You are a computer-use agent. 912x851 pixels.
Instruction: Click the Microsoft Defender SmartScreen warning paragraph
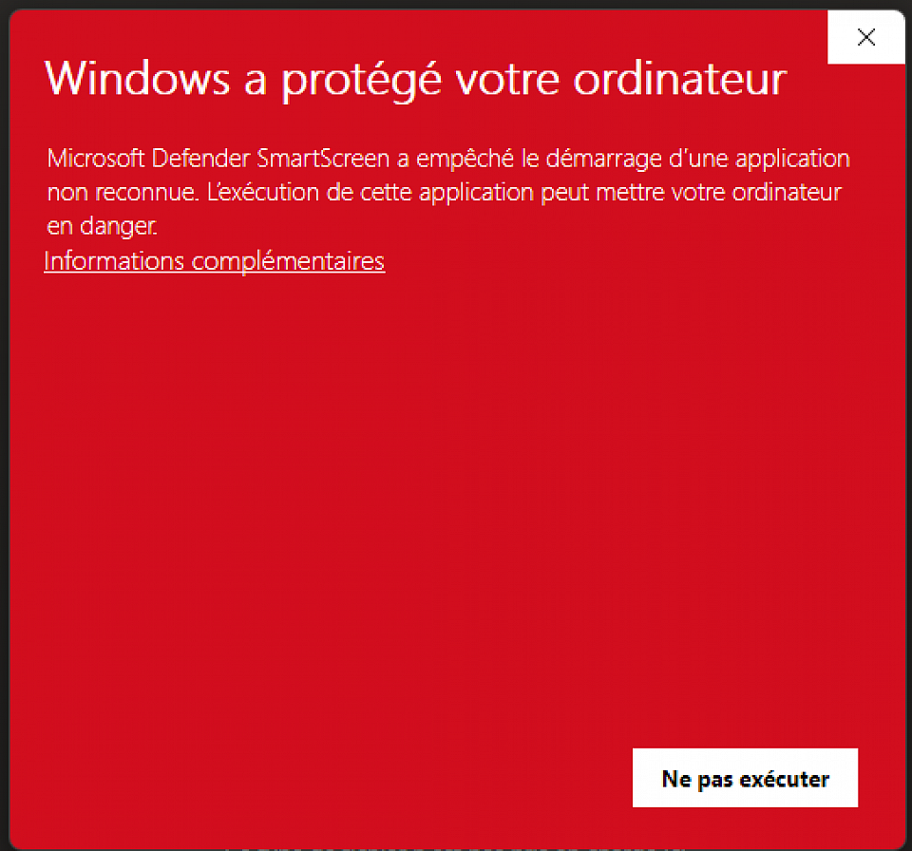[x=447, y=192]
